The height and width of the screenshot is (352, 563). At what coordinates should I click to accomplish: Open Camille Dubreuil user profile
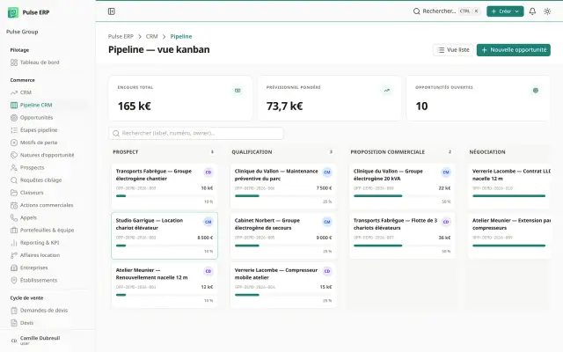pyautogui.click(x=48, y=341)
